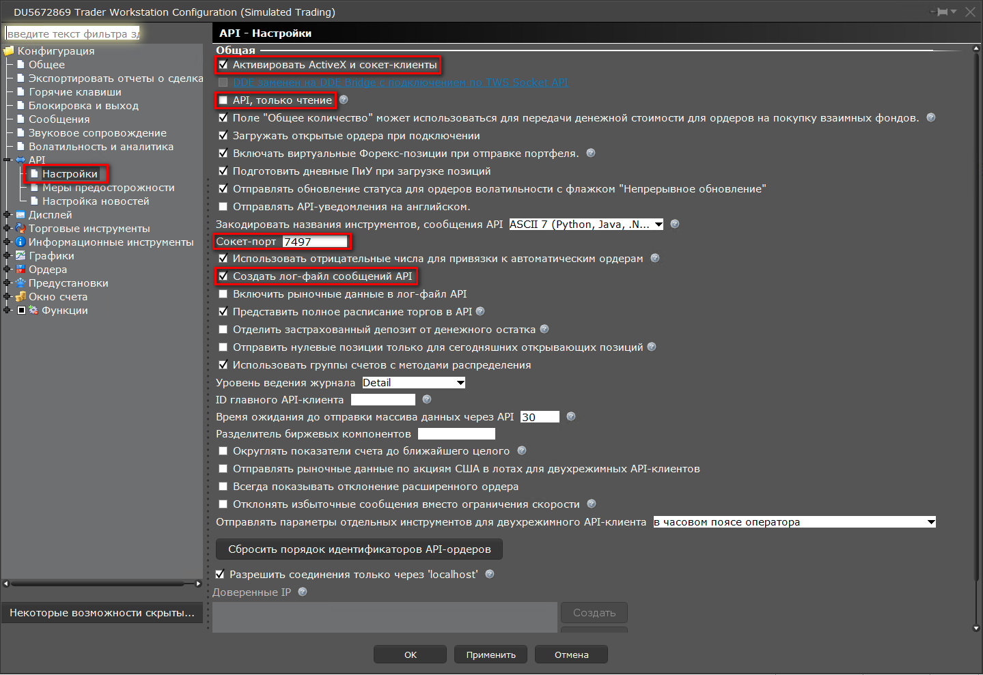Viewport: 983px width, 675px height.
Task: Click the Отмена button
Action: (x=571, y=655)
